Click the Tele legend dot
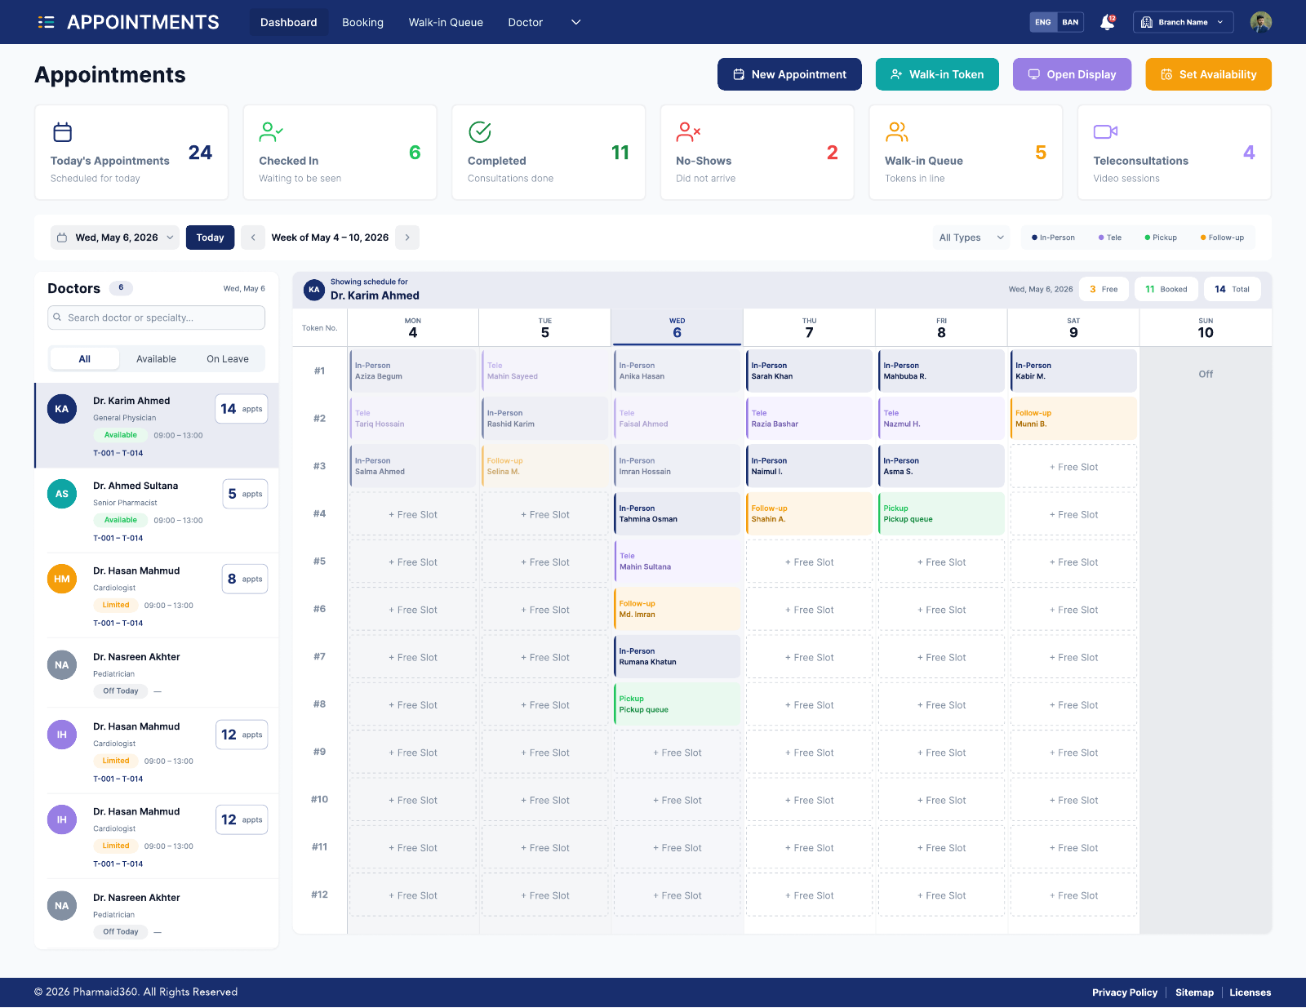 click(1101, 238)
